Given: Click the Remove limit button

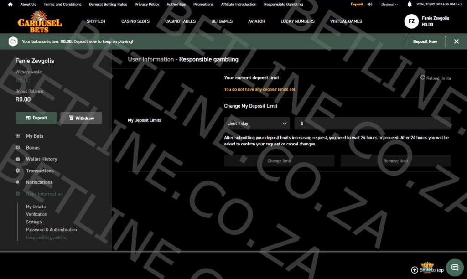Looking at the screenshot, I should 395,161.
